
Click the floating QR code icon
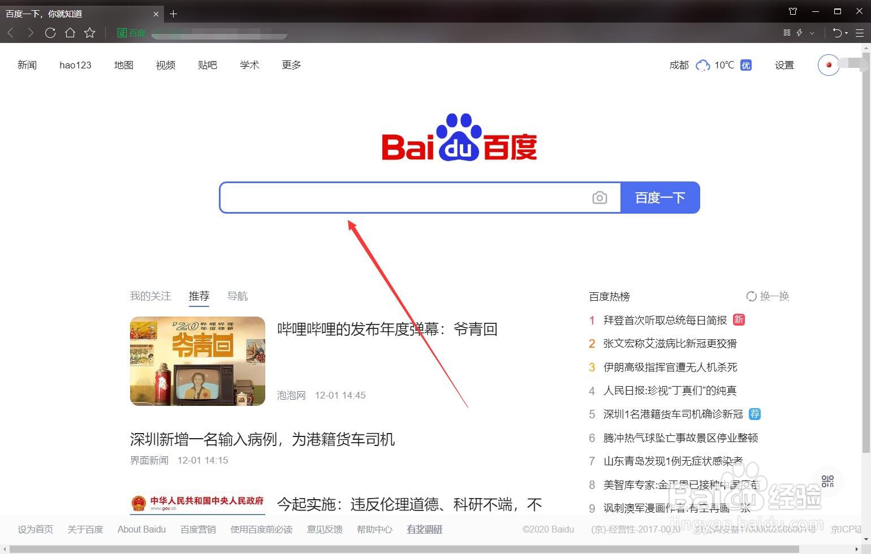click(x=827, y=481)
